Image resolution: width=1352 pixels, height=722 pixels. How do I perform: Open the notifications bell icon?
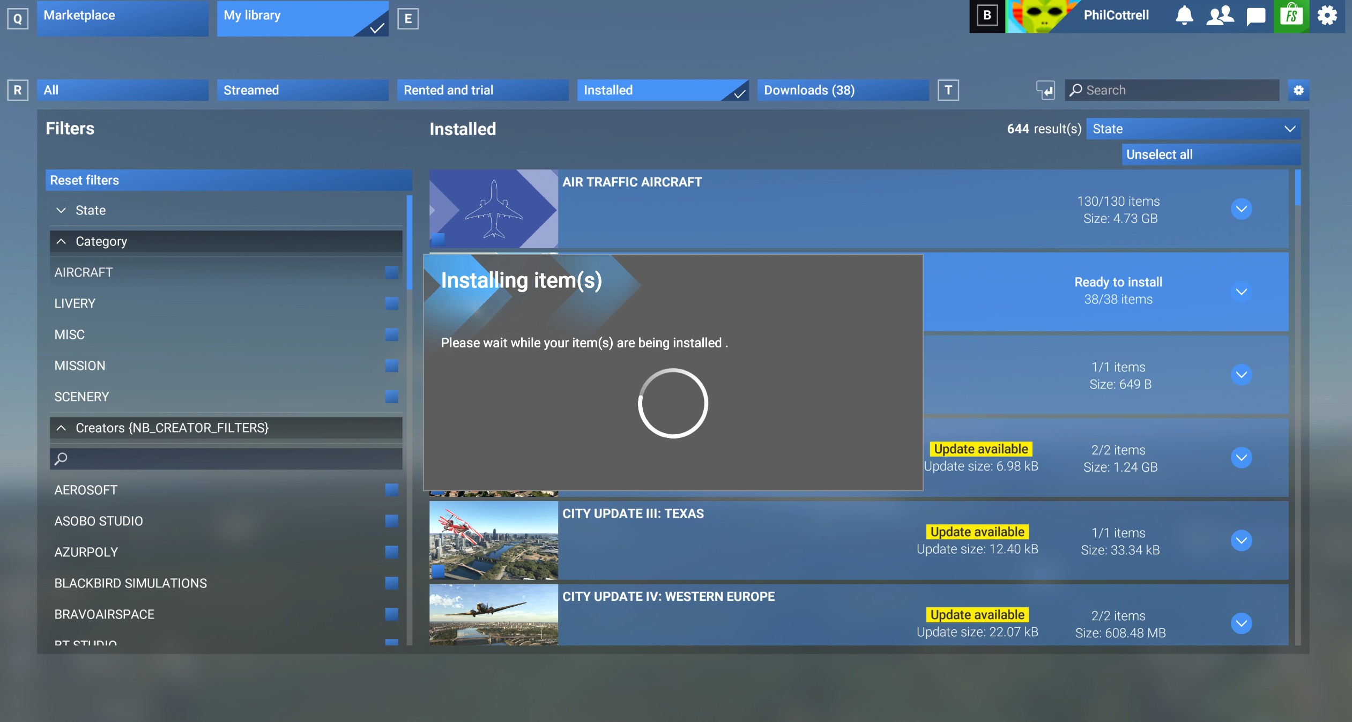(1184, 16)
